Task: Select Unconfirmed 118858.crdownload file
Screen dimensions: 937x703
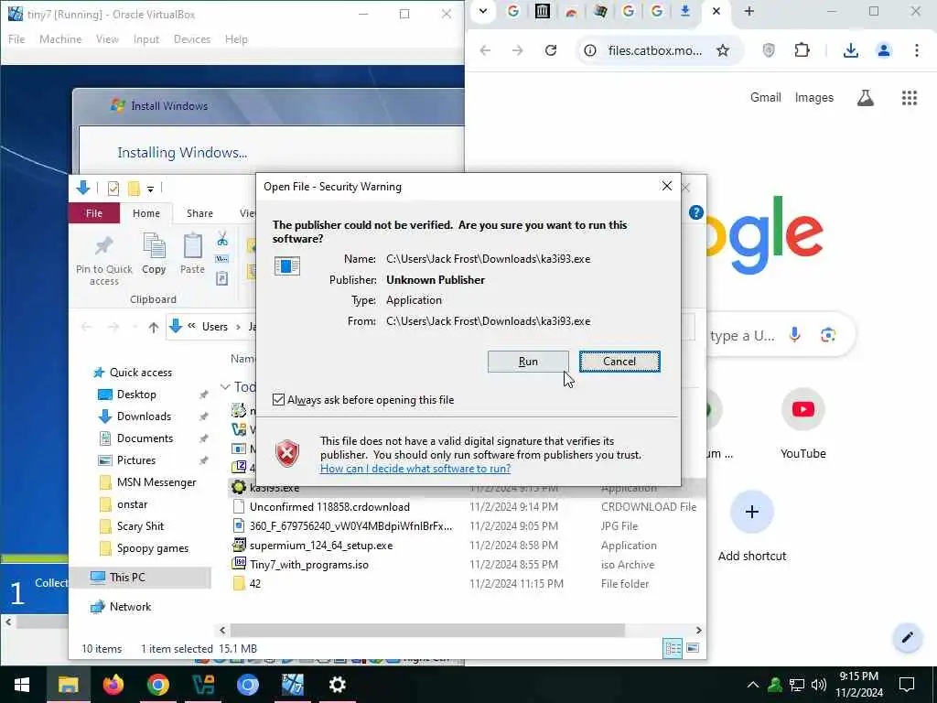Action: point(329,507)
